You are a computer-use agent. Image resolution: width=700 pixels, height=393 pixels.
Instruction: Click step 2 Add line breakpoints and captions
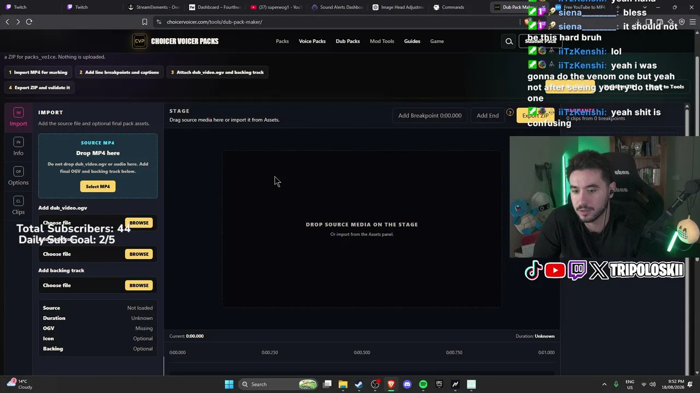click(119, 72)
